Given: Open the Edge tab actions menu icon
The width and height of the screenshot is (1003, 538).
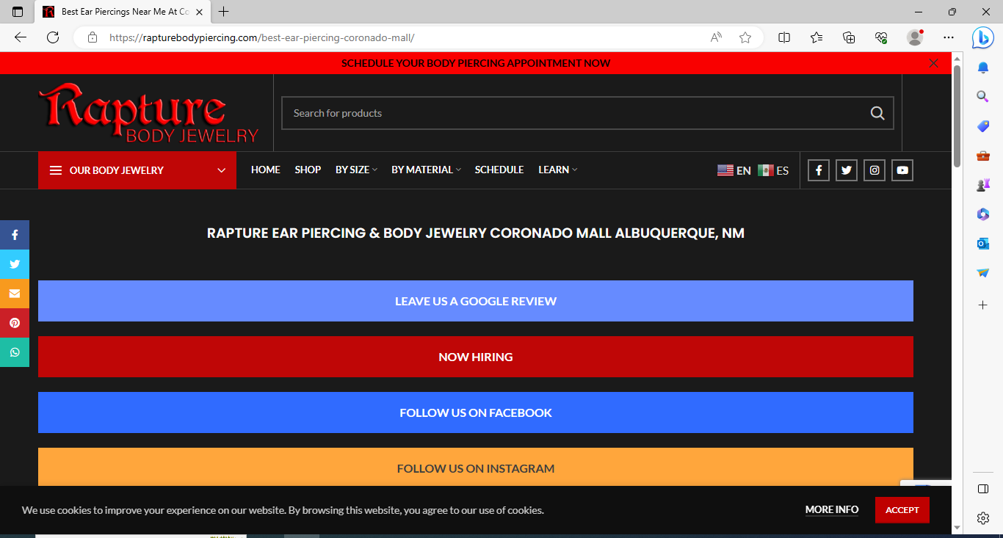Looking at the screenshot, I should pos(18,12).
